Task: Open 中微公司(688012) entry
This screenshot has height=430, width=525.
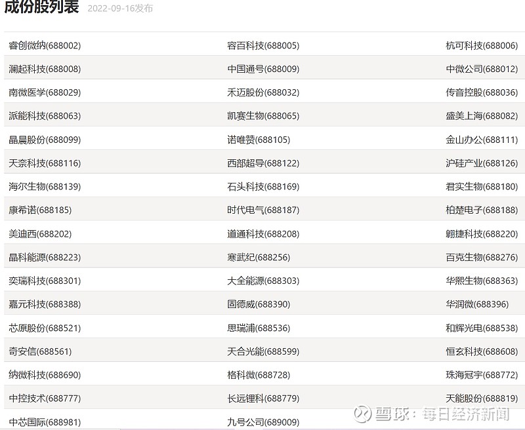Action: (x=482, y=69)
